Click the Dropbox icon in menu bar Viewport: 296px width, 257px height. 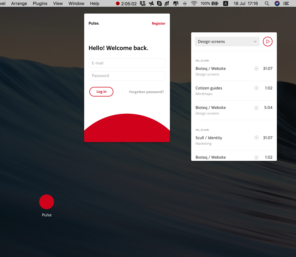(142, 3)
